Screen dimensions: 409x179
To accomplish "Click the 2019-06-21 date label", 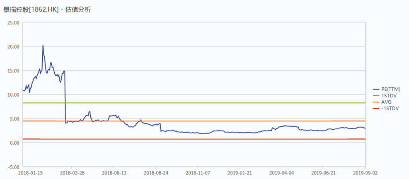I will pos(323,173).
